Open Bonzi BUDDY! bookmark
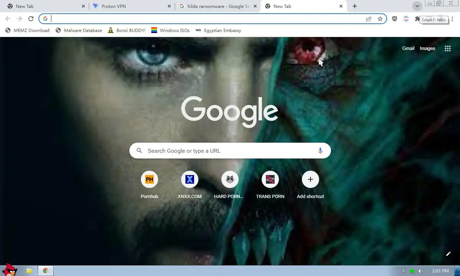460x276 pixels. [126, 31]
